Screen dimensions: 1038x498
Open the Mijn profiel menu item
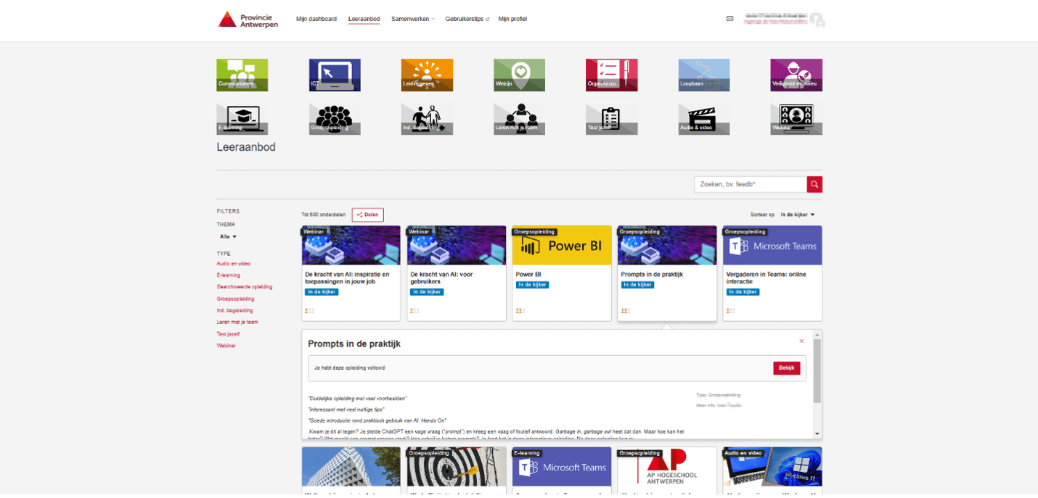(x=512, y=19)
